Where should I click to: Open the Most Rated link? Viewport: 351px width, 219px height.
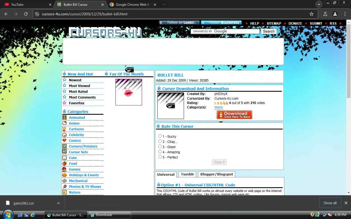point(78,91)
